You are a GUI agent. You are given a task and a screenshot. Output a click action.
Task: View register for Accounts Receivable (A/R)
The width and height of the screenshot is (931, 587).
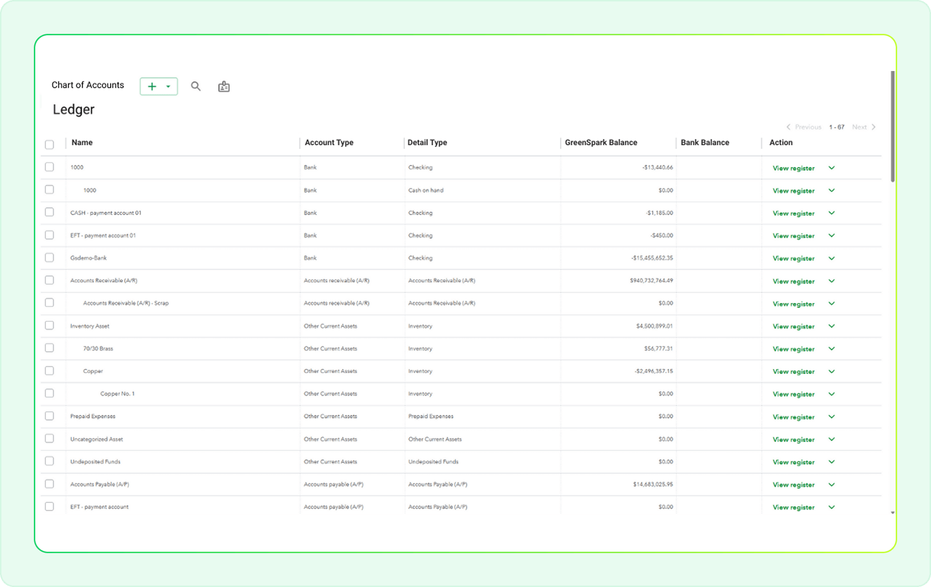coord(793,281)
